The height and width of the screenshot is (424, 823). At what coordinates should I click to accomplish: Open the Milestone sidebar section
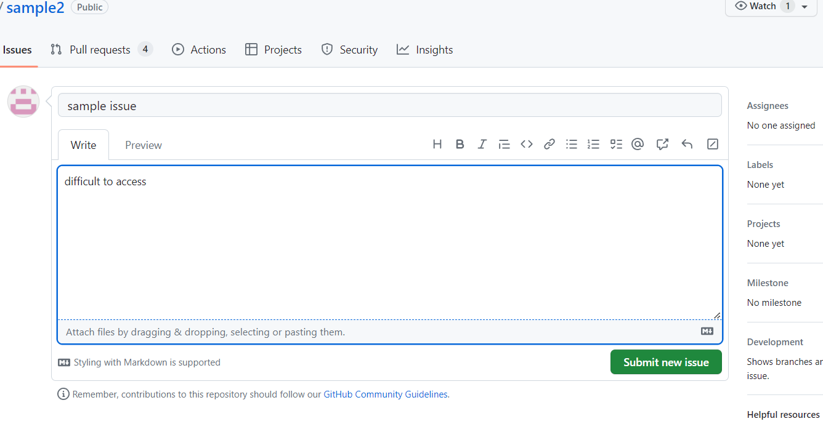[x=768, y=283]
